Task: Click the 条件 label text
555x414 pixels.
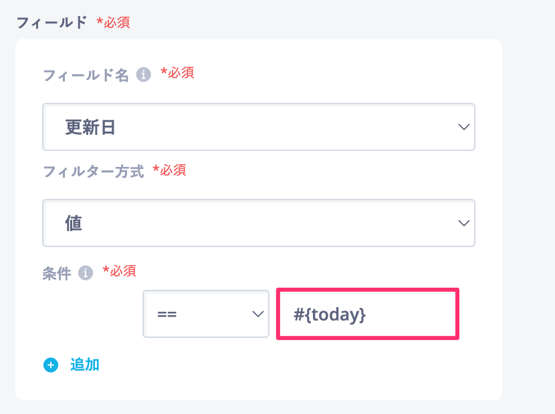Action: 57,274
